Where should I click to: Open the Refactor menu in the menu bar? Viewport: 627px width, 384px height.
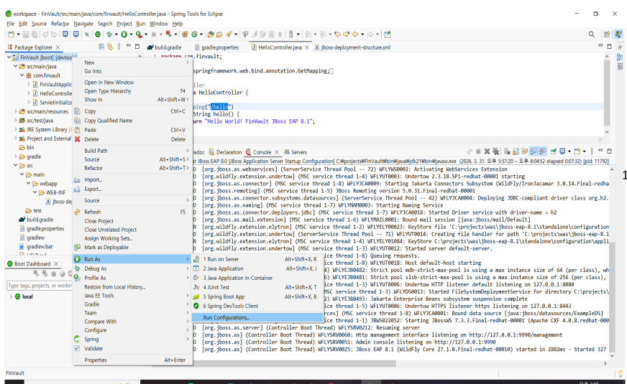point(60,24)
